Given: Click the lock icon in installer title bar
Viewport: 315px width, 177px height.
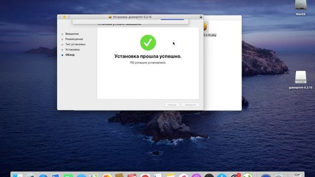Looking at the screenshot, I should click(x=201, y=17).
